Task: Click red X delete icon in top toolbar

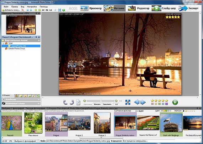Action: pos(23,10)
